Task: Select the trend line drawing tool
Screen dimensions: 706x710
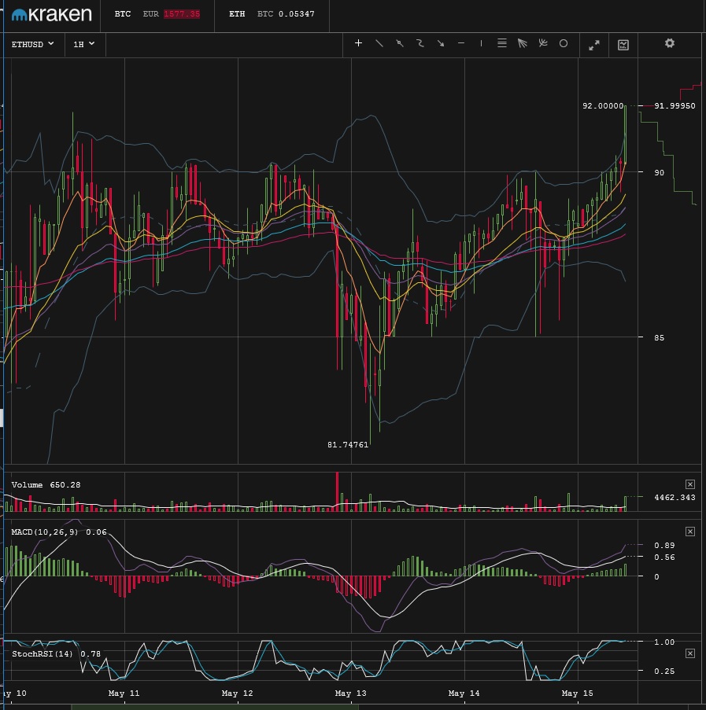Action: click(x=379, y=44)
